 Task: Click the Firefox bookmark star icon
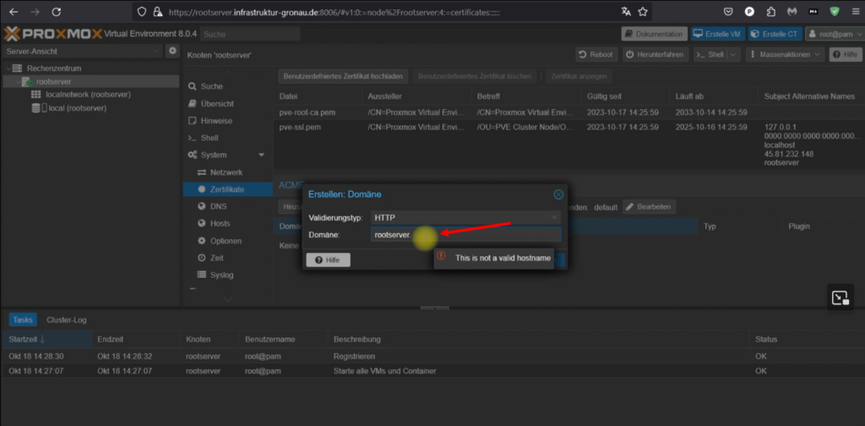643,12
